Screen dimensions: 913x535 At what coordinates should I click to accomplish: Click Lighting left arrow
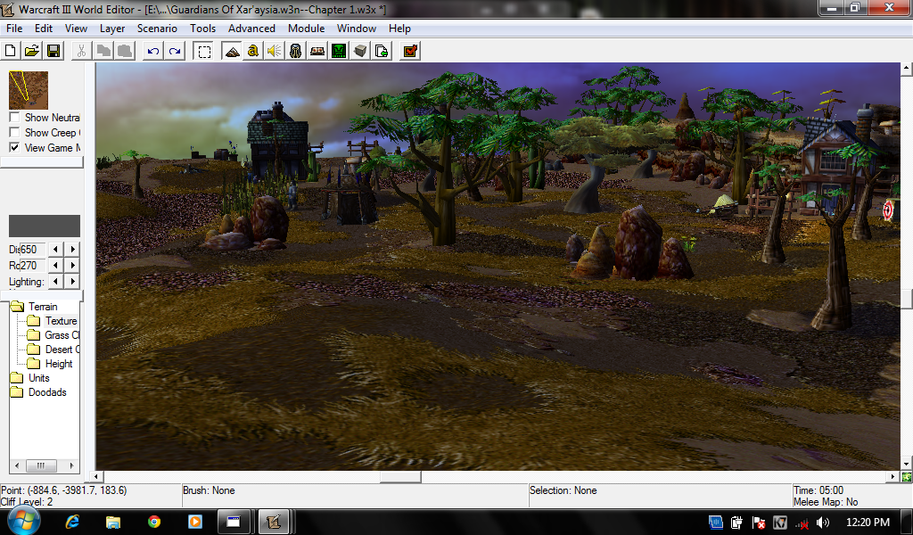click(x=55, y=281)
